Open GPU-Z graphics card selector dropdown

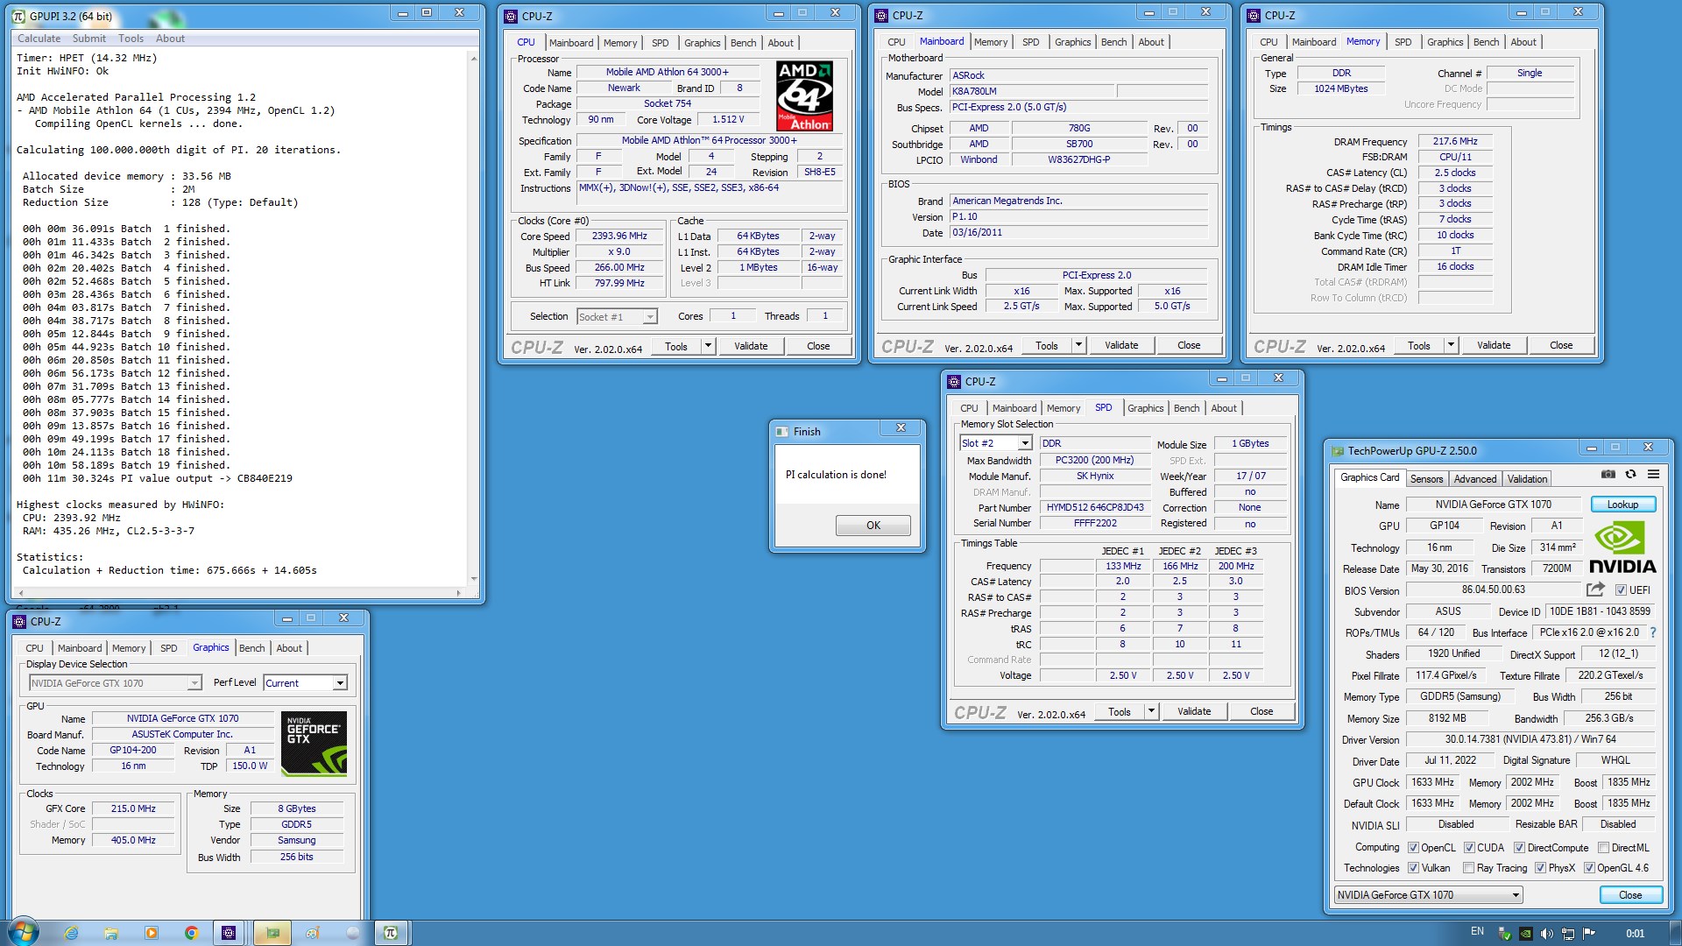[x=1428, y=895]
